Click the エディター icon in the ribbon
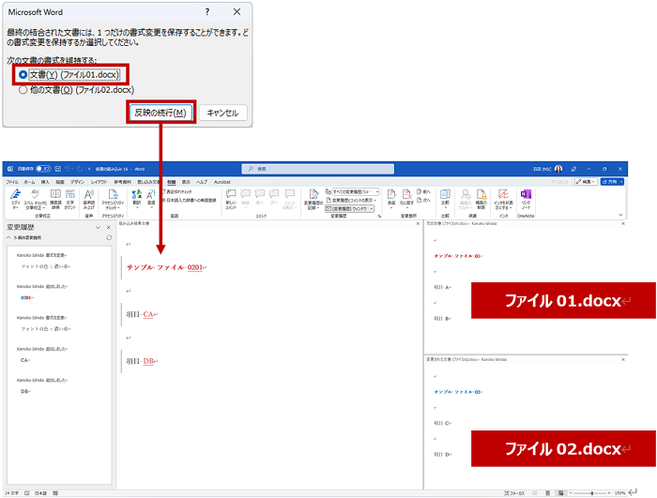Image resolution: width=657 pixels, height=498 pixels. (15, 198)
